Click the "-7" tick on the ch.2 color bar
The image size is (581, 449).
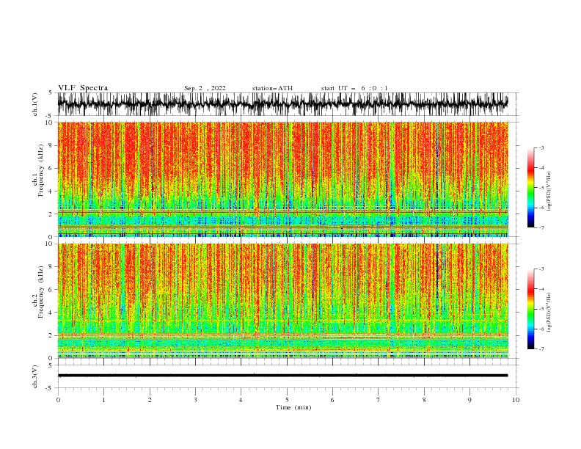coord(541,348)
